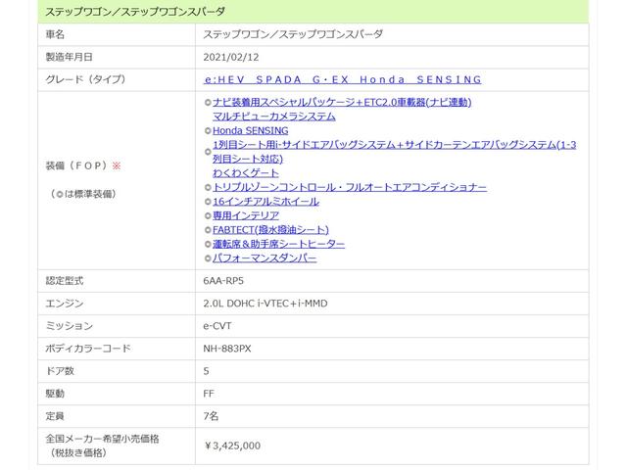Click the standard-equipment marker beside 16インチアルミホイール

click(207, 201)
